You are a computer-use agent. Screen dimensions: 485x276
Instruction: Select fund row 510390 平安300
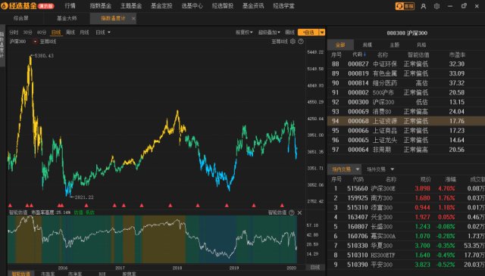(x=406, y=265)
